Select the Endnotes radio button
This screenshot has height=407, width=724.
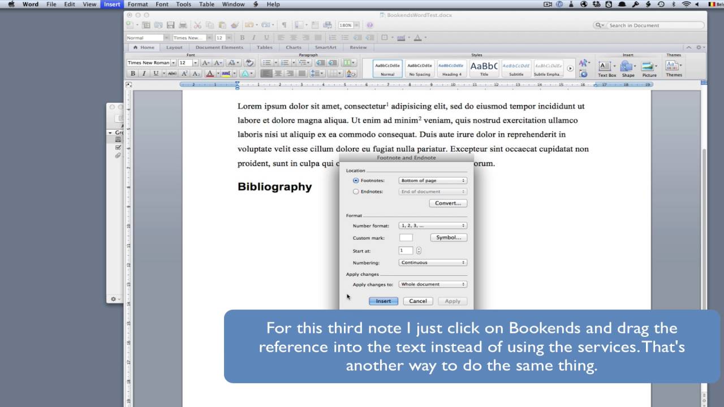(356, 192)
